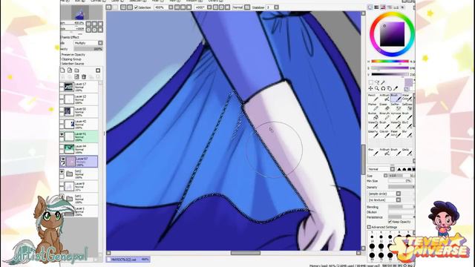Click the canvas horizontal scrollbar thumb
Viewport: 475px width, 267px height.
click(x=246, y=253)
